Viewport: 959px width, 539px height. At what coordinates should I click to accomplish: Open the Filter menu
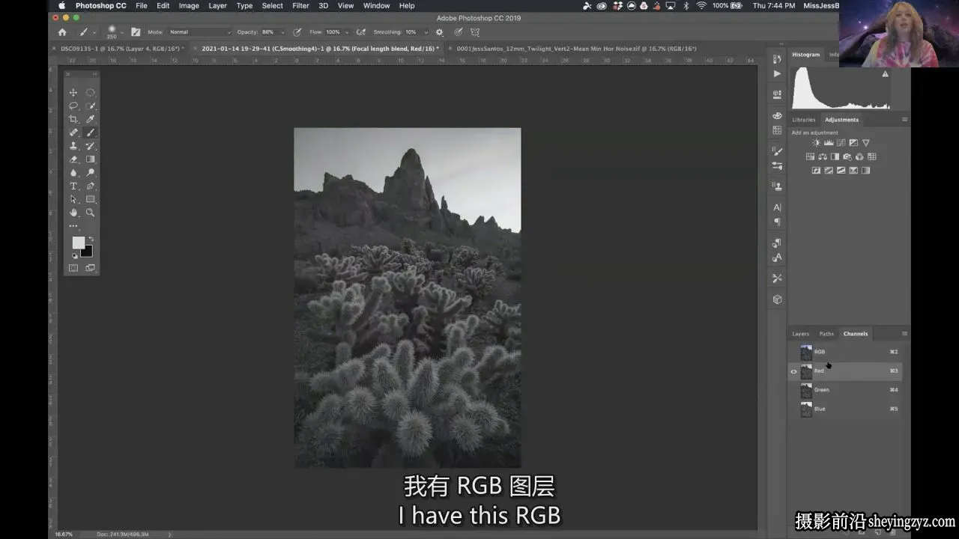click(x=300, y=6)
